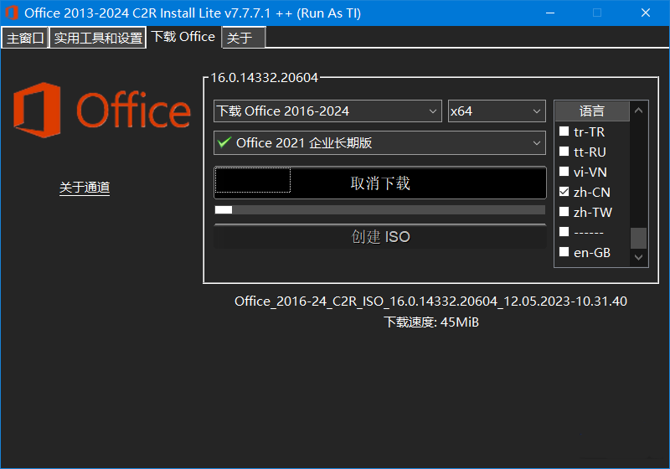Viewport: 670px width, 469px height.
Task: Click the app icon in the title bar
Action: pyautogui.click(x=12, y=13)
